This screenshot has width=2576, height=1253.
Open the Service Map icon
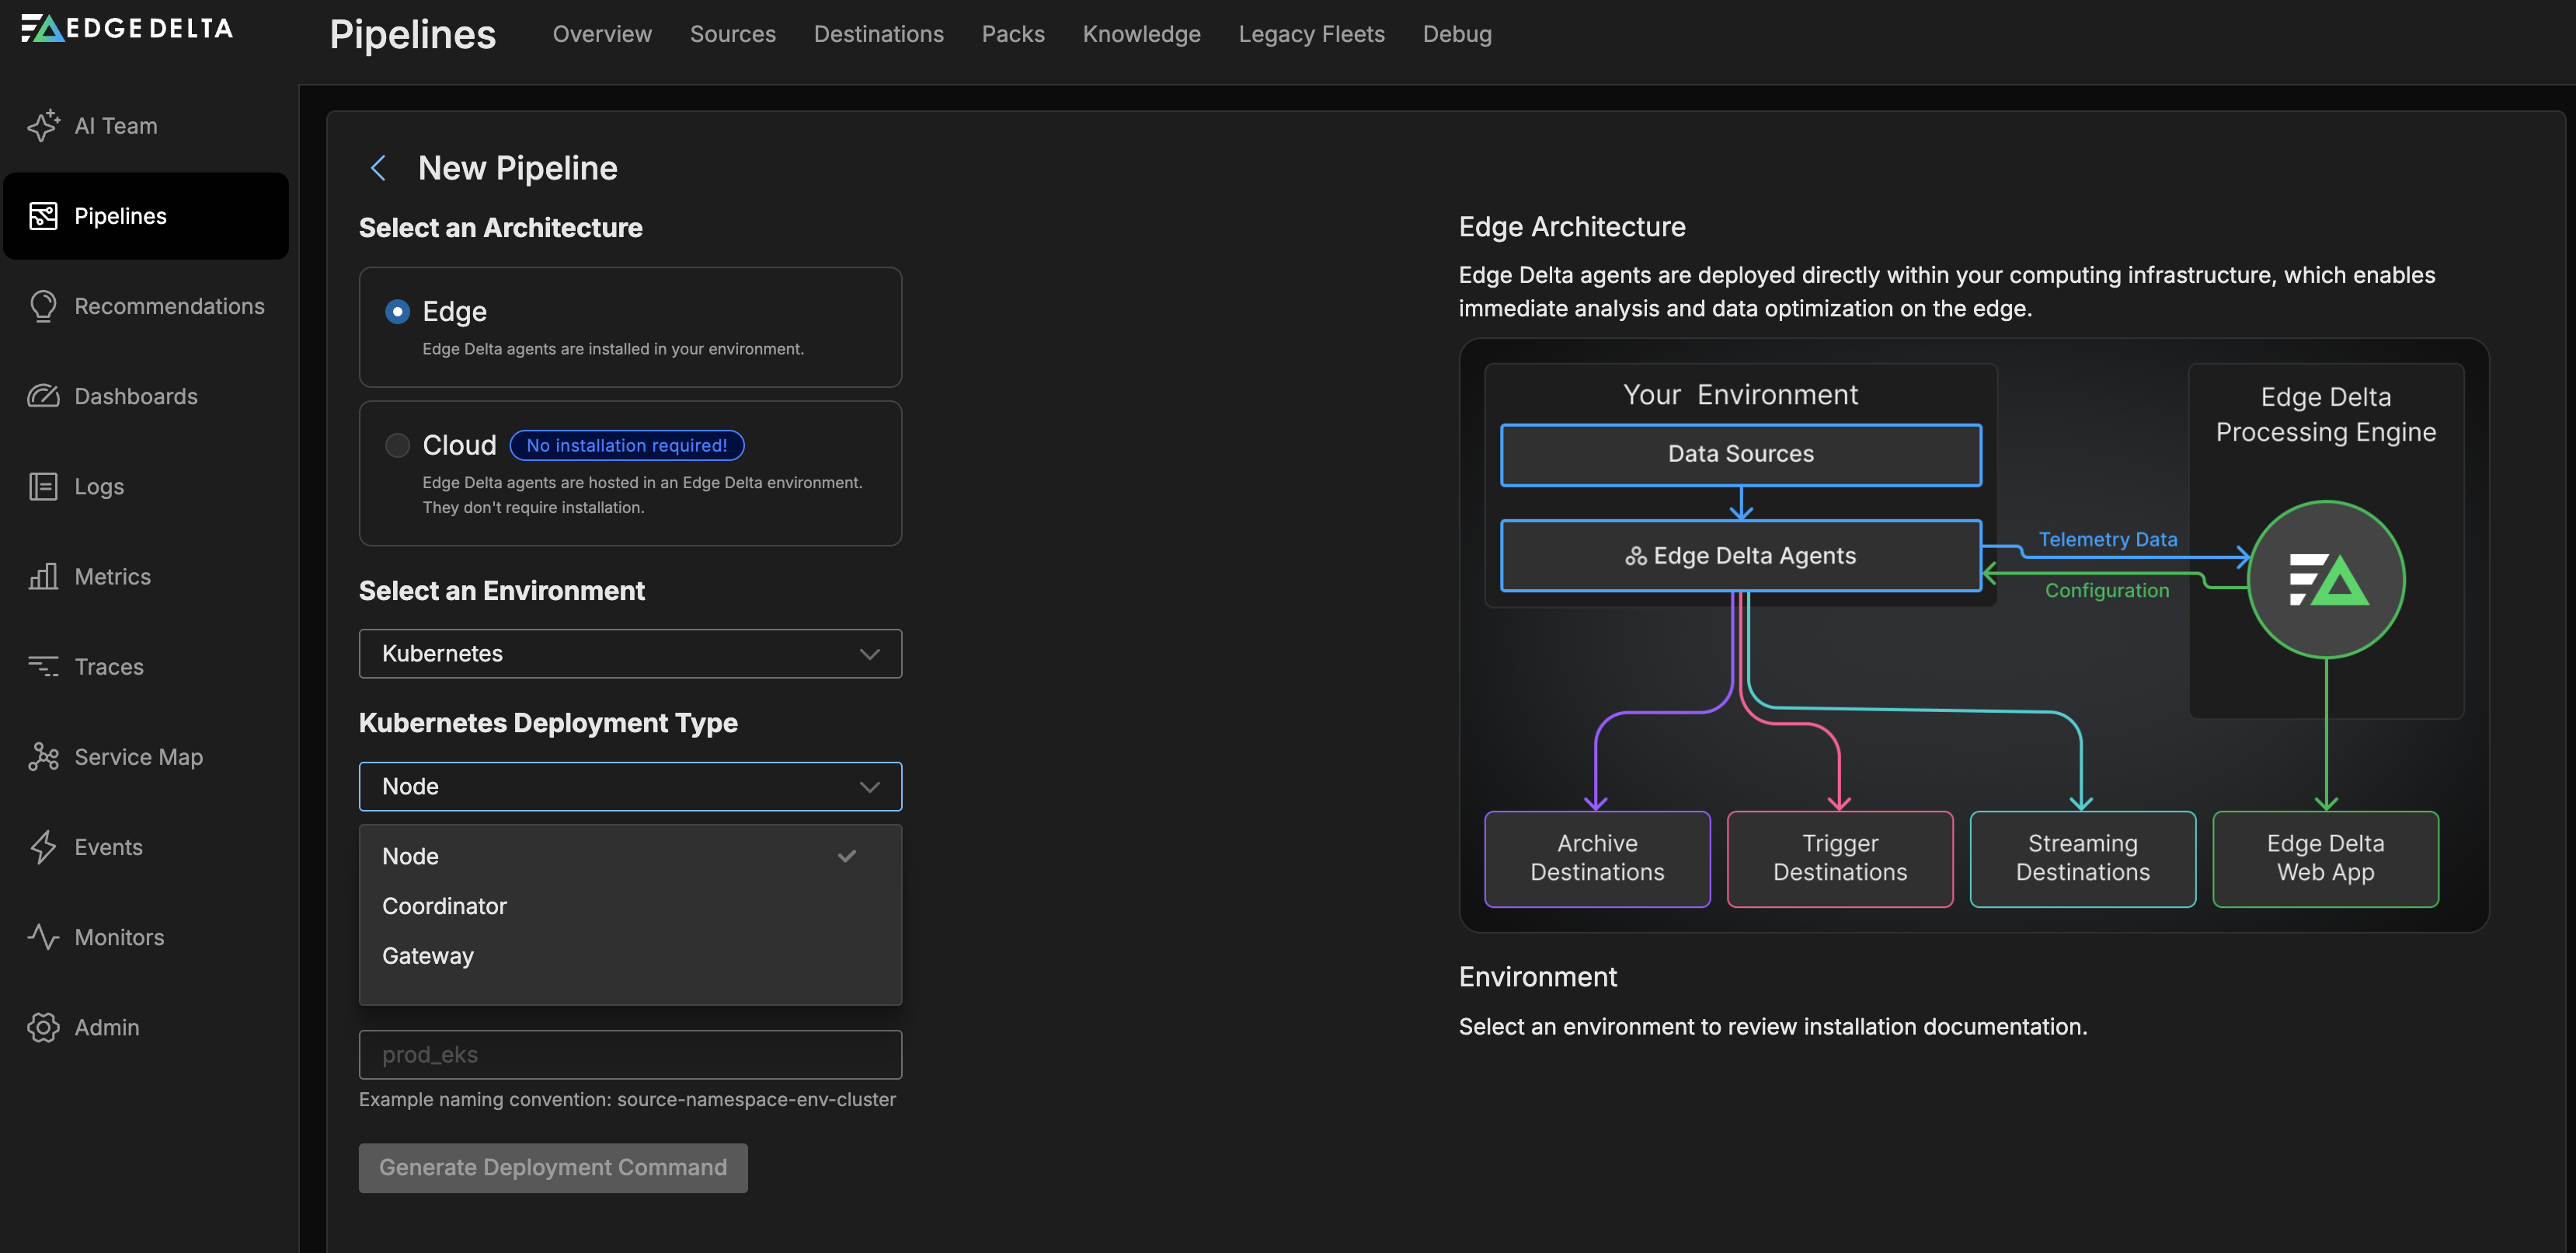43,756
